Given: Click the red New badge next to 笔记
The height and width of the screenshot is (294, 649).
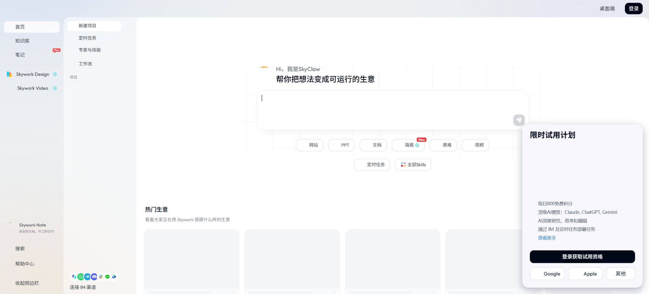Looking at the screenshot, I should tap(56, 50).
